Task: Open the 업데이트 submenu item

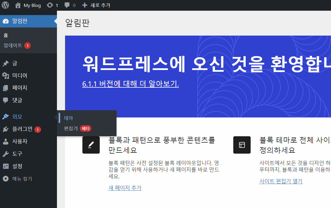Action: 13,45
